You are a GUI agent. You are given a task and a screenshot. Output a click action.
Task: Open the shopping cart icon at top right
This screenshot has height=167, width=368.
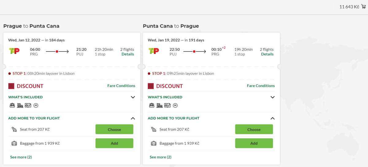[364, 6]
